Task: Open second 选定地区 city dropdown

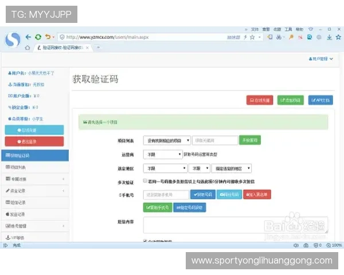Action: click(x=200, y=168)
